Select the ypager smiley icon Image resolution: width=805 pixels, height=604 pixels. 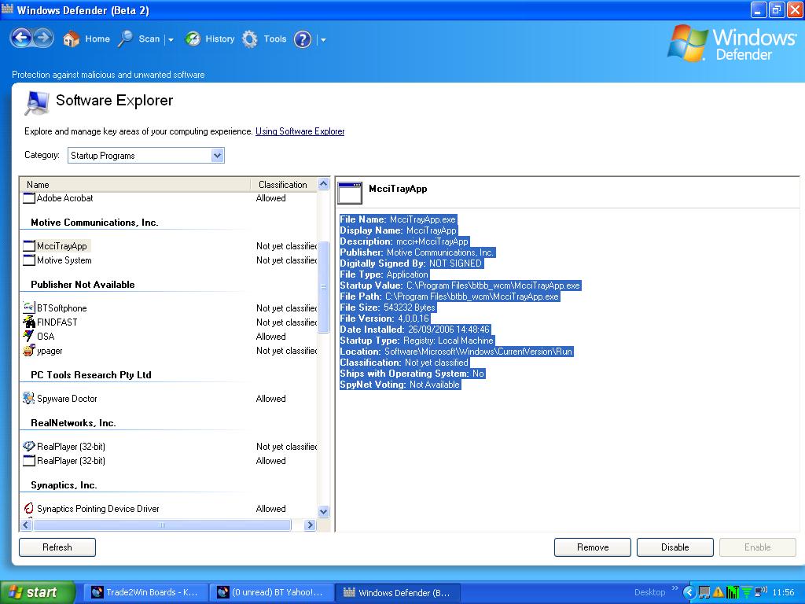click(29, 351)
